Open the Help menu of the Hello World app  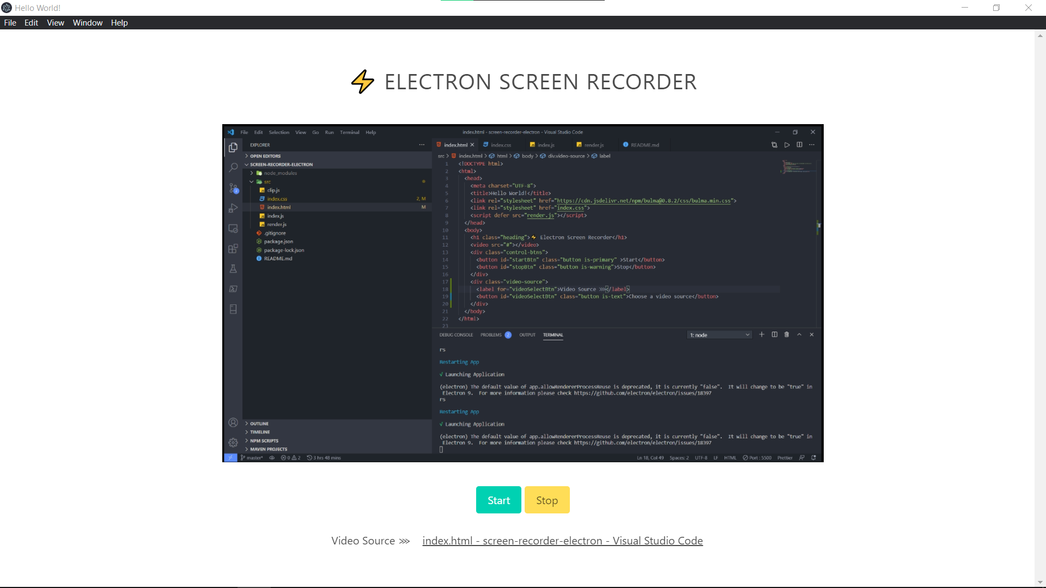[119, 22]
